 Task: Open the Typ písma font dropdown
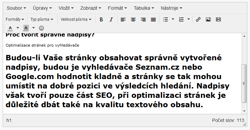click(x=42, y=19)
